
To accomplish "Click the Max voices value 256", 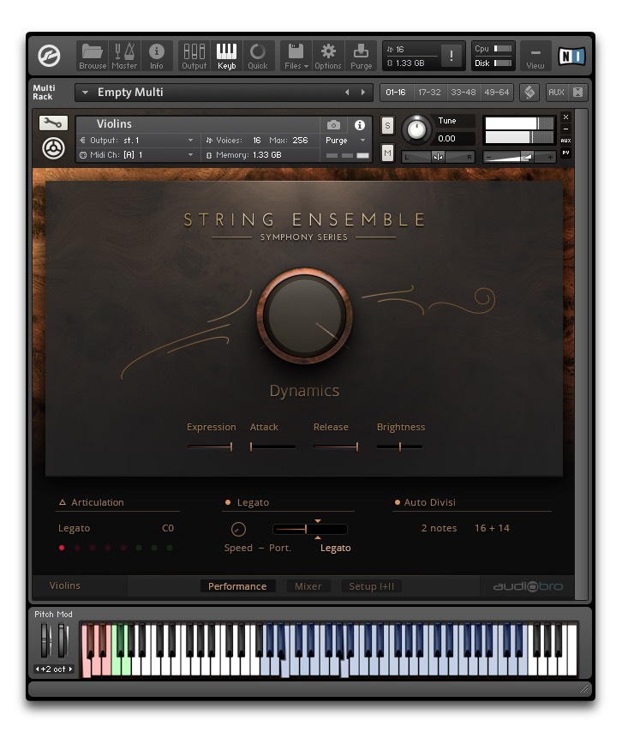I will pyautogui.click(x=300, y=140).
